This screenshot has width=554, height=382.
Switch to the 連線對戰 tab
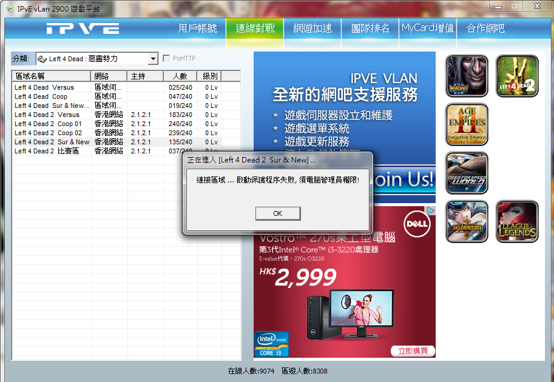click(255, 28)
